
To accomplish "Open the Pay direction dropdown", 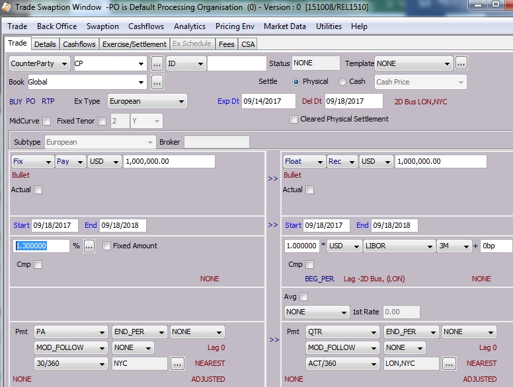I will [70, 161].
